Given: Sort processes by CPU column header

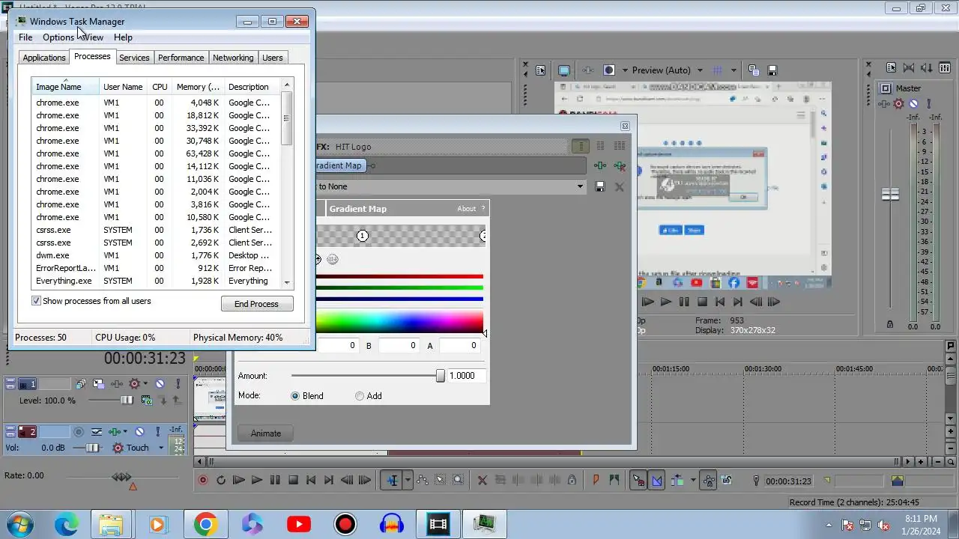Looking at the screenshot, I should [x=160, y=87].
